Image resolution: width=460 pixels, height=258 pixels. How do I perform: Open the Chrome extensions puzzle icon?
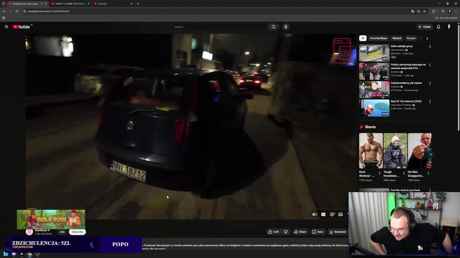click(x=433, y=11)
